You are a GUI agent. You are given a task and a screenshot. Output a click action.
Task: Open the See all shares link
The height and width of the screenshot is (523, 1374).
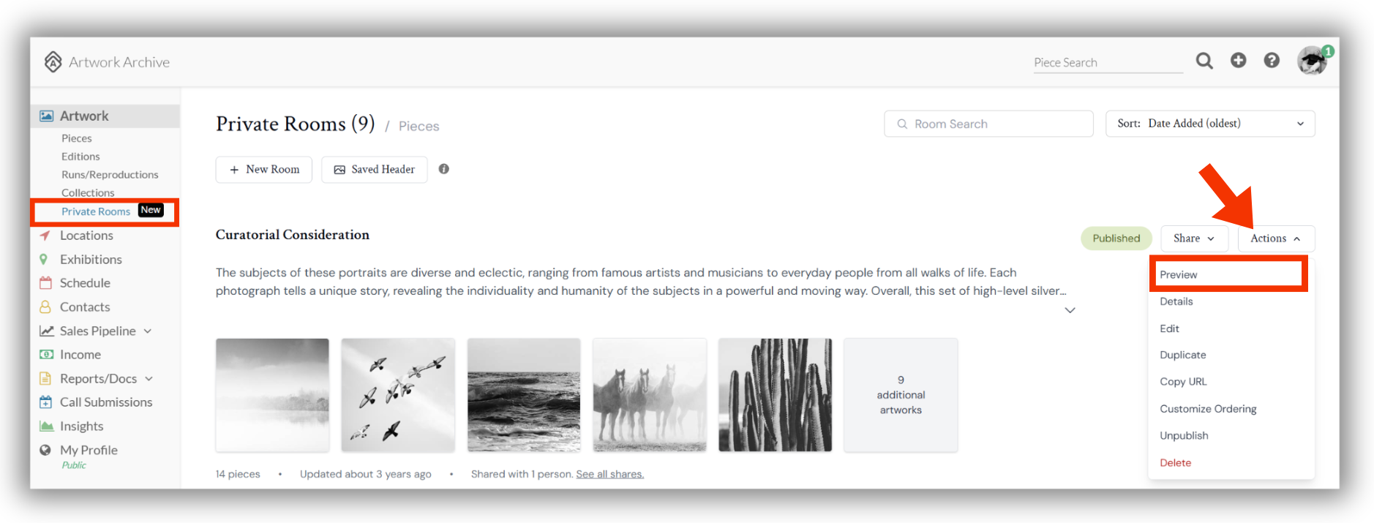tap(610, 474)
